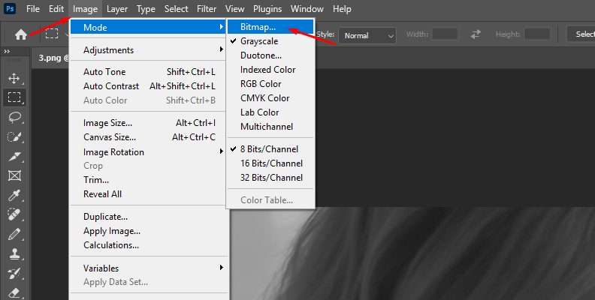Viewport: 595px width, 300px height.
Task: Open the Help menu
Action: [342, 9]
